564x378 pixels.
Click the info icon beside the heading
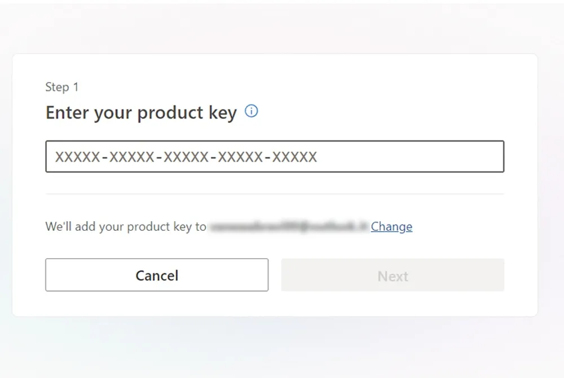(252, 111)
